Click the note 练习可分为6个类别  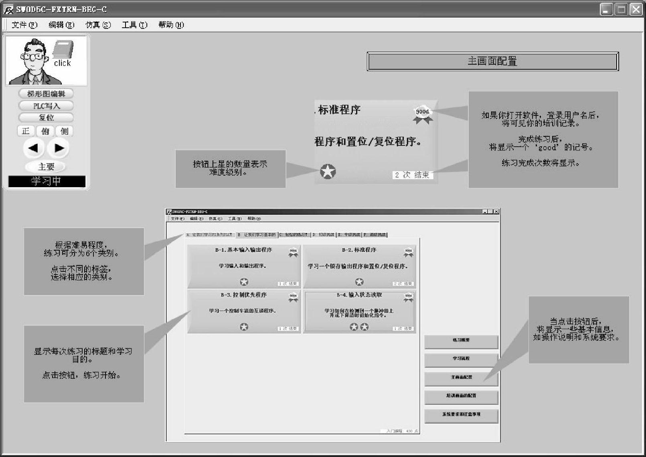point(84,261)
